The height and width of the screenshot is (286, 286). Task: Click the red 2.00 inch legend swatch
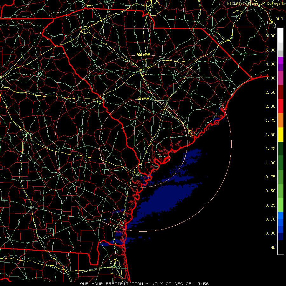(x=281, y=106)
